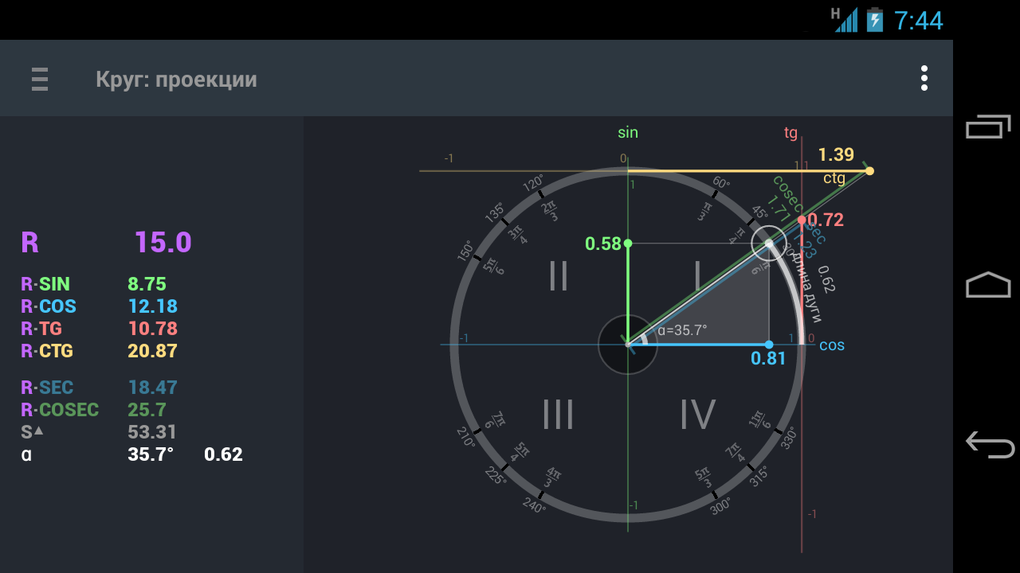Viewport: 1020px width, 573px height.
Task: Tap the blue cos axis label
Action: click(x=832, y=345)
